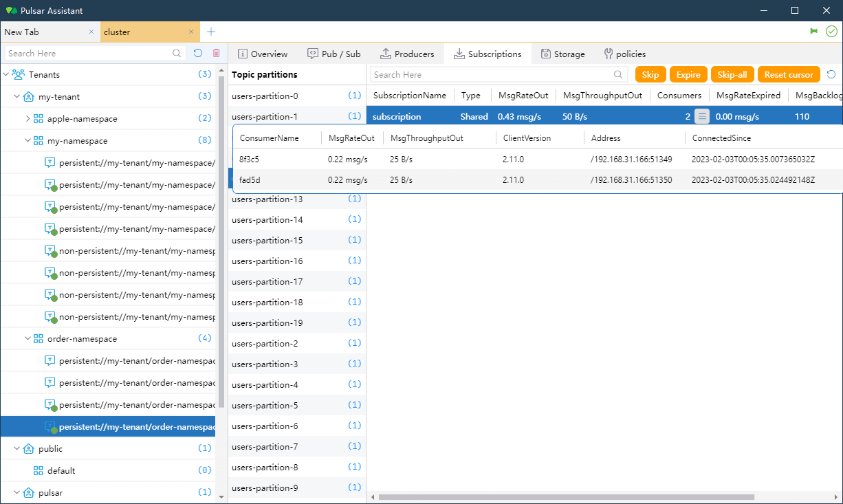Screen dimensions: 843x504
Task: Click the Expire button
Action: [x=688, y=74]
